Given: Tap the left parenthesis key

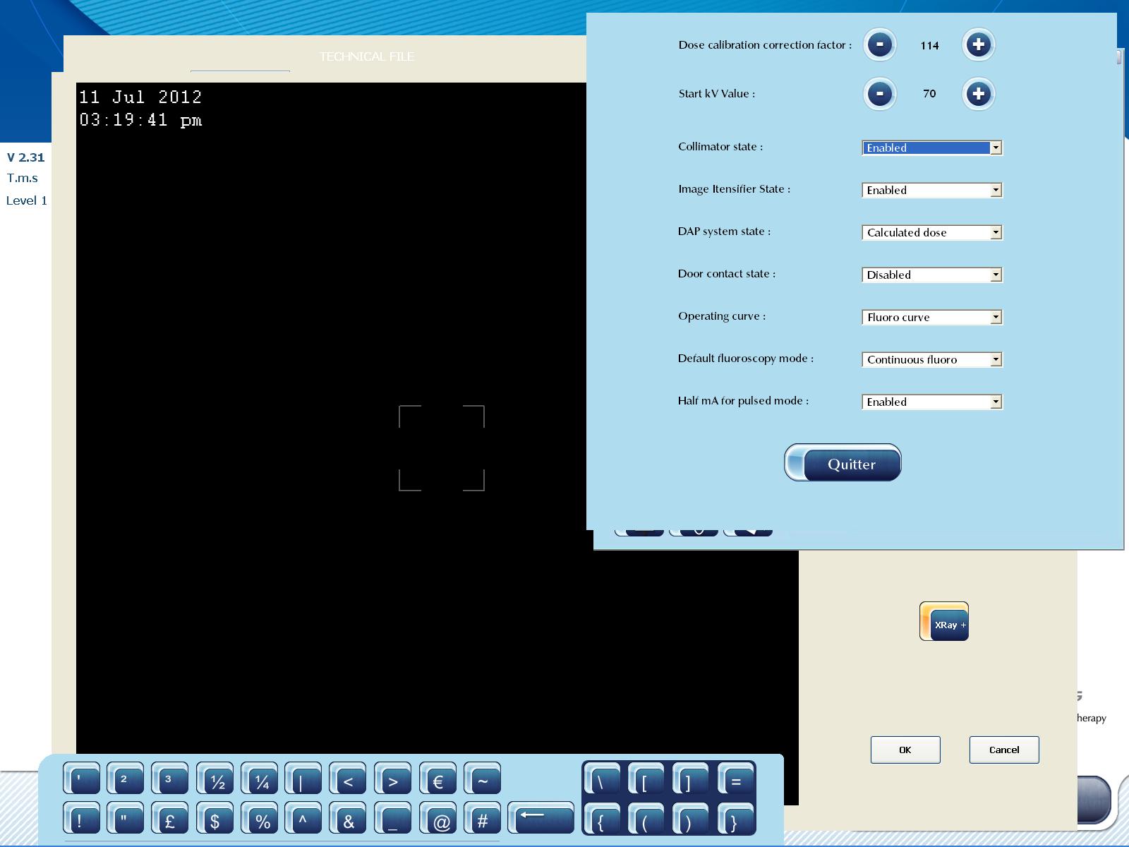Looking at the screenshot, I should (646, 819).
